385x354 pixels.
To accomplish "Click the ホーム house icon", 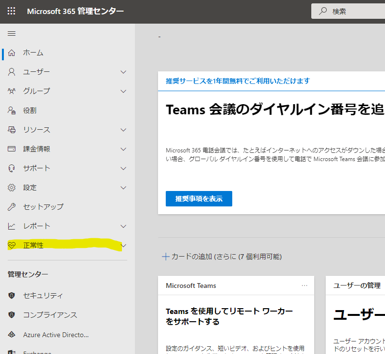I will pyautogui.click(x=12, y=53).
